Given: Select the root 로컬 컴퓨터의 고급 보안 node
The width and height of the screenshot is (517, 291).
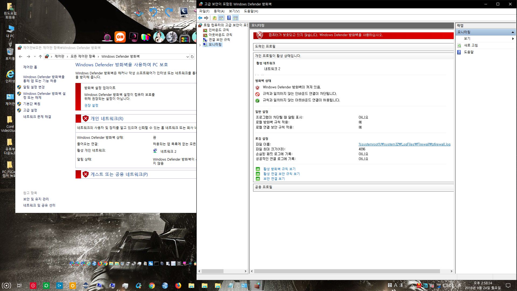Looking at the screenshot, I should click(x=226, y=25).
